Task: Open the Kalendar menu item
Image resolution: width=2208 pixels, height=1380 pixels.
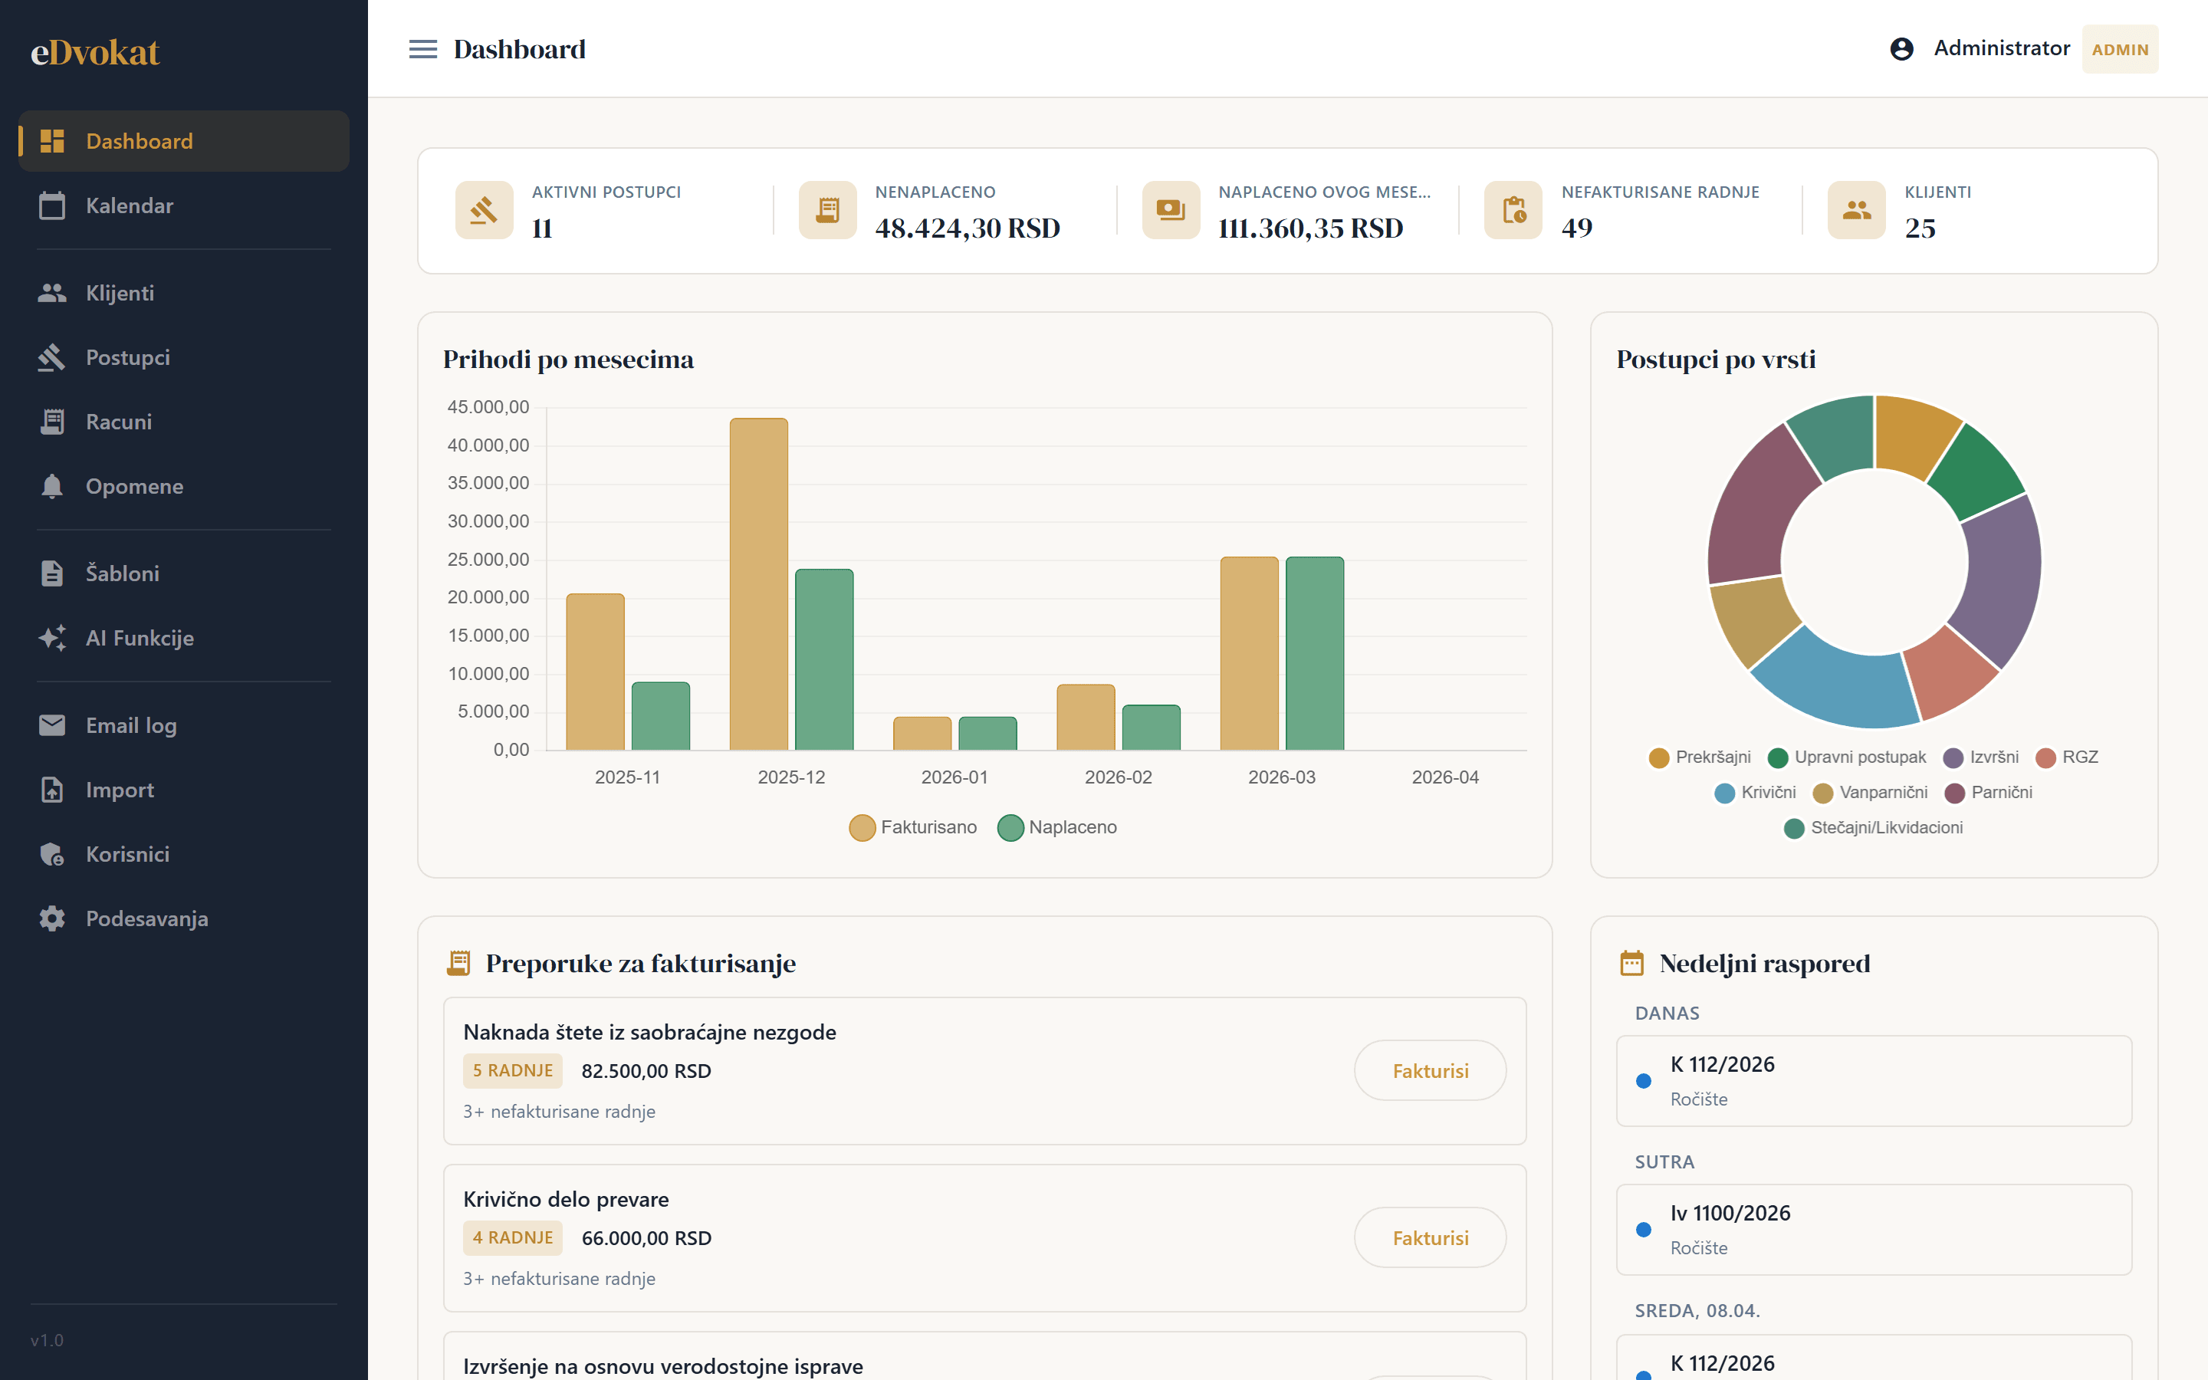Action: point(183,205)
